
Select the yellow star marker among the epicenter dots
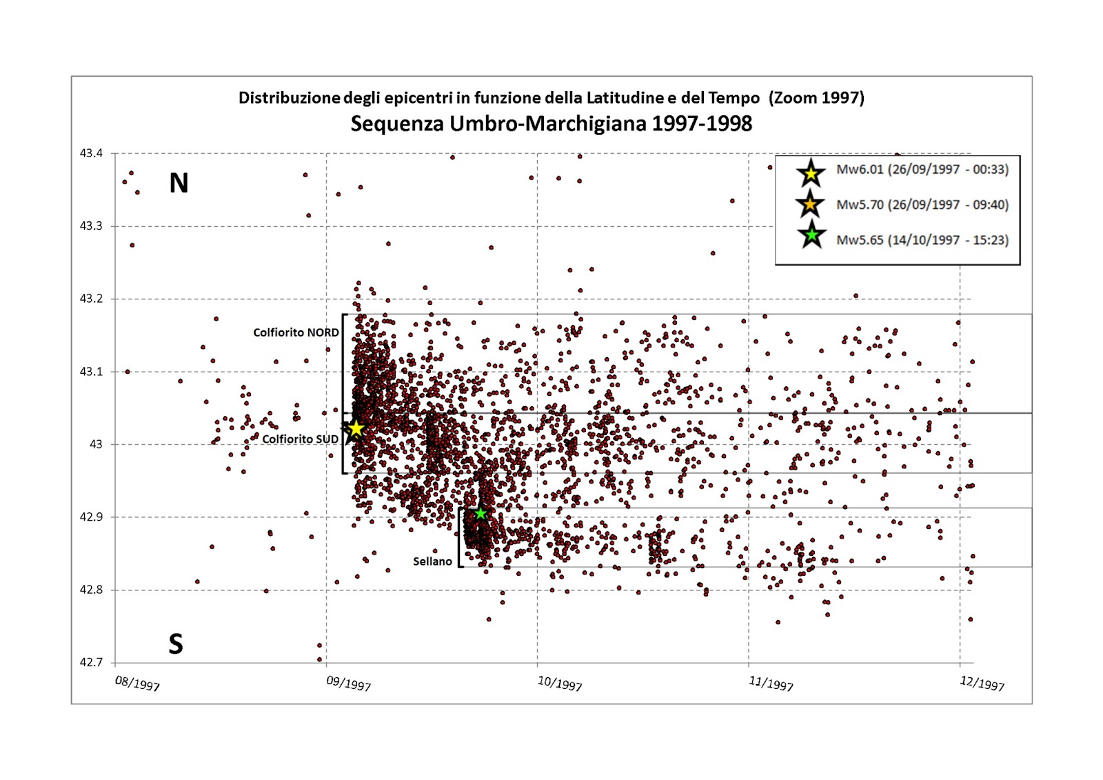click(355, 428)
